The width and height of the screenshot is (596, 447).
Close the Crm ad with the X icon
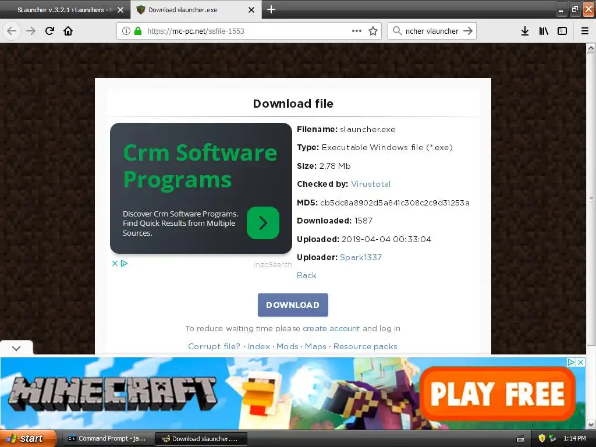(x=115, y=263)
